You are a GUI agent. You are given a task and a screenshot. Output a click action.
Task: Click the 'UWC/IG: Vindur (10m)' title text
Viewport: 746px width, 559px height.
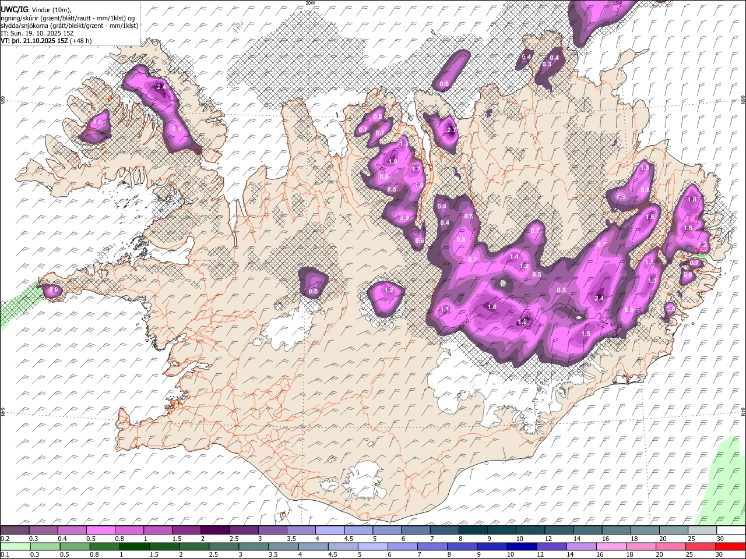36,10
